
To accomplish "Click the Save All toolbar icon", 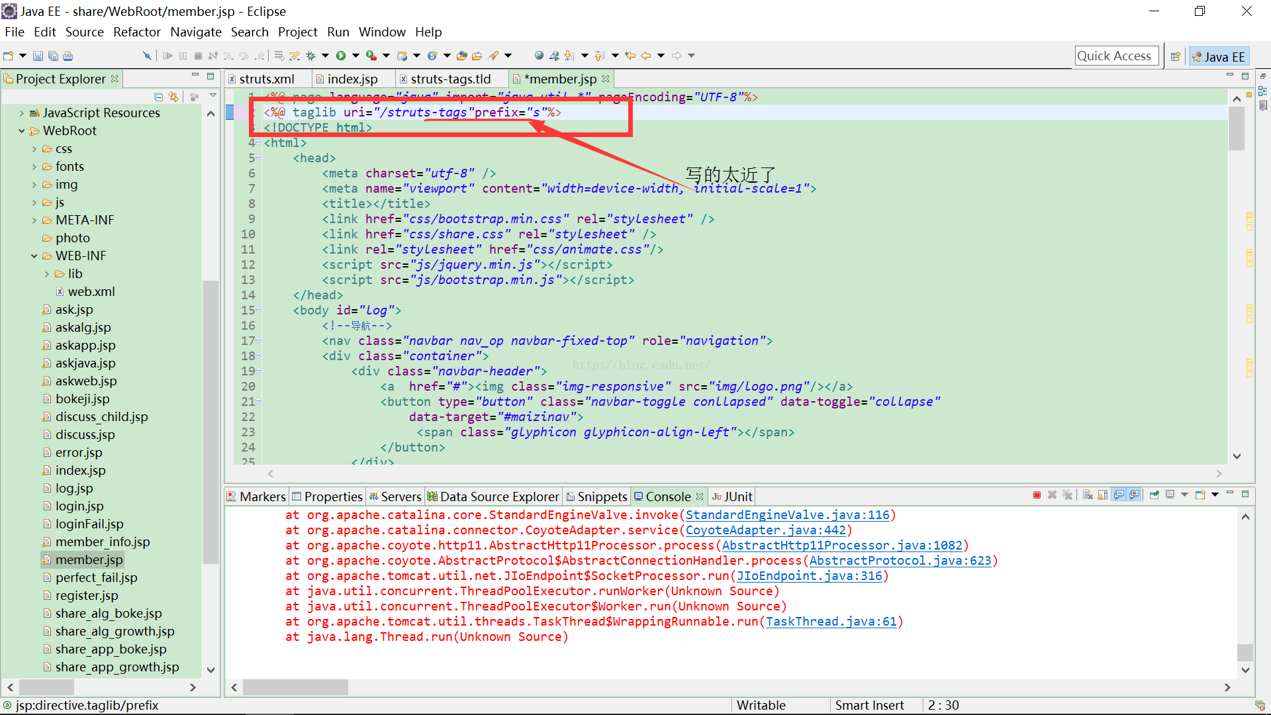I will click(x=53, y=56).
